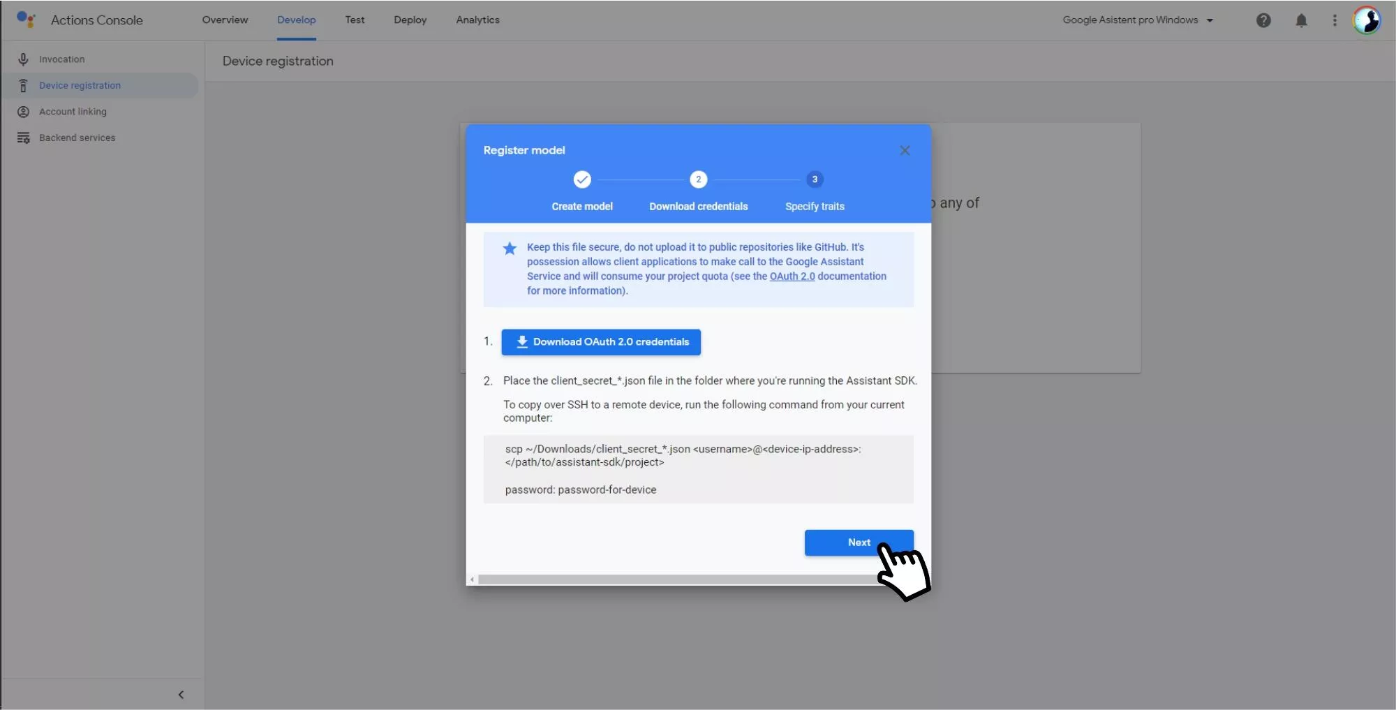Viewport: 1396px width, 710px height.
Task: Click step 3 Specify traits circle
Action: click(815, 179)
